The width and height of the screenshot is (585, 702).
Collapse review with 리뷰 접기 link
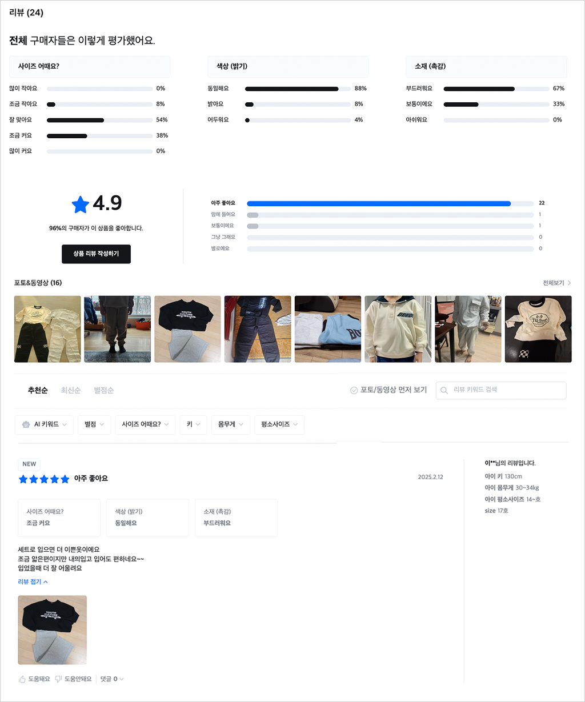coord(33,581)
